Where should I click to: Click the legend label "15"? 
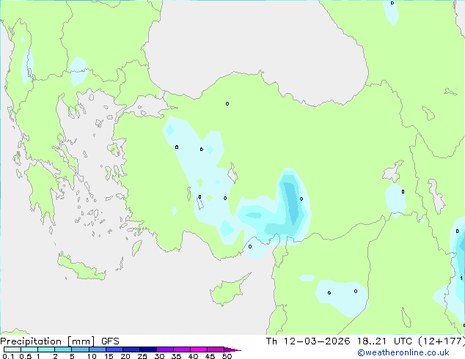[109, 356]
